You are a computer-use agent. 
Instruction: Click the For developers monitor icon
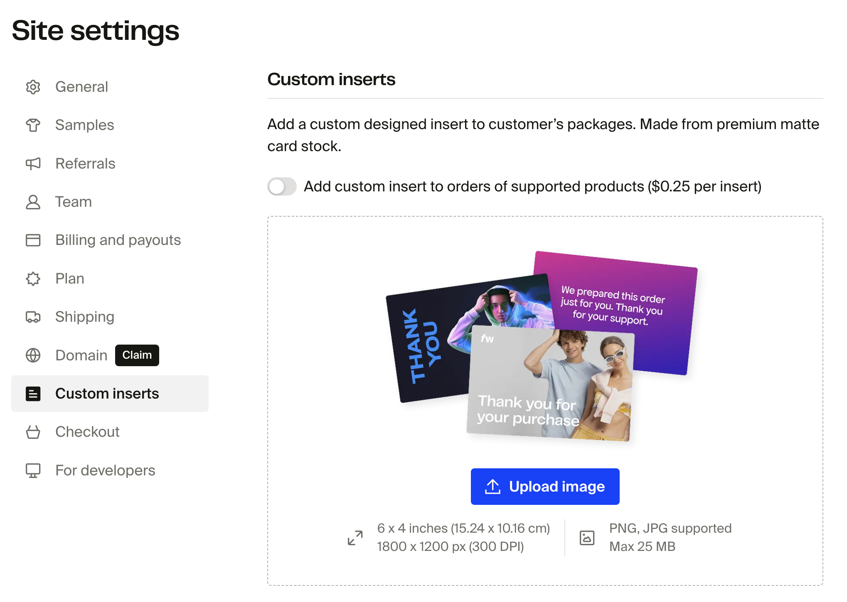click(33, 470)
